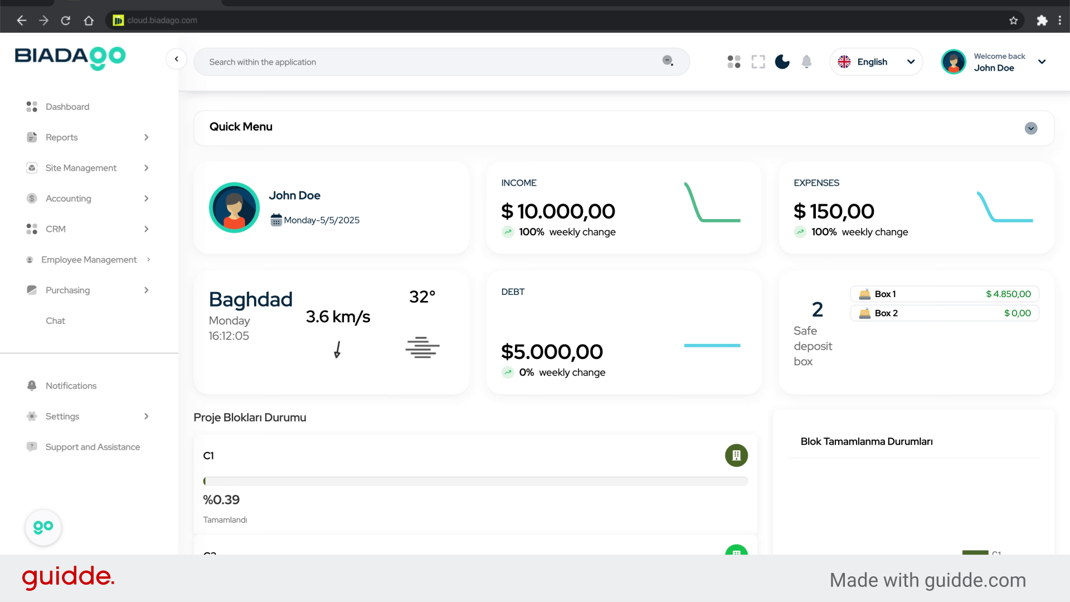
Task: Click the search magnifier icon
Action: [x=668, y=61]
